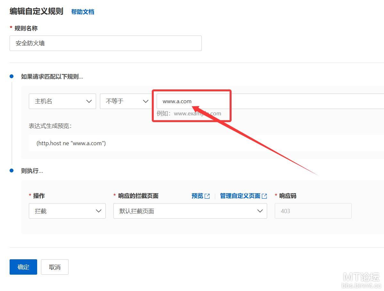Click external-link icon next to 管理自定义页面
This screenshot has width=384, height=291.
(264, 196)
